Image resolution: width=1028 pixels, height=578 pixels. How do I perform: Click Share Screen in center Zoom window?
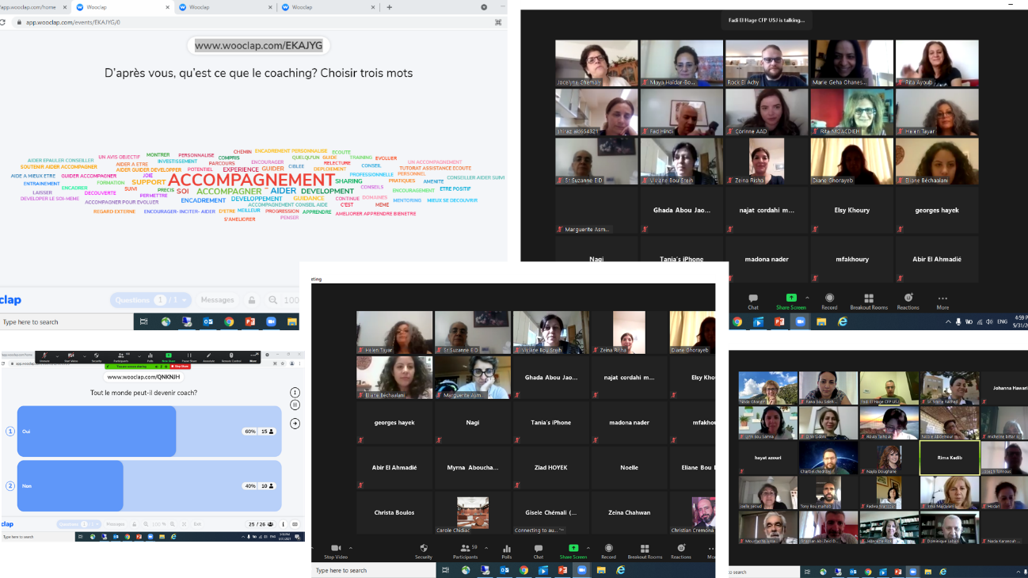pos(573,551)
